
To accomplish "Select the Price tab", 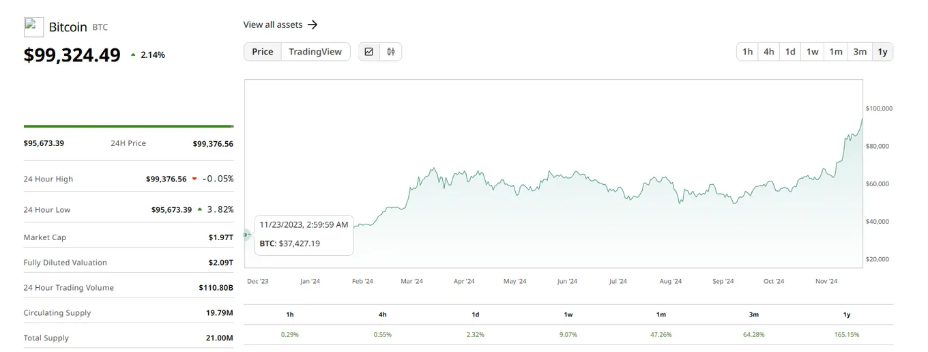I will (x=263, y=52).
